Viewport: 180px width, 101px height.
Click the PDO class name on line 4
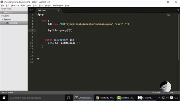coord(62,24)
